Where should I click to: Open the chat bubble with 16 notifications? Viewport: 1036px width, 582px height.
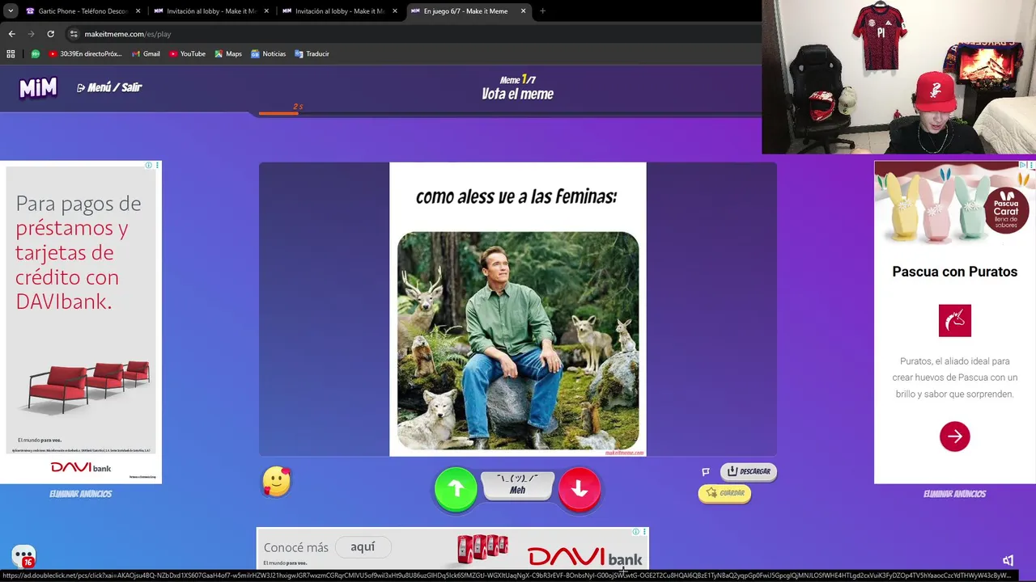point(23,557)
